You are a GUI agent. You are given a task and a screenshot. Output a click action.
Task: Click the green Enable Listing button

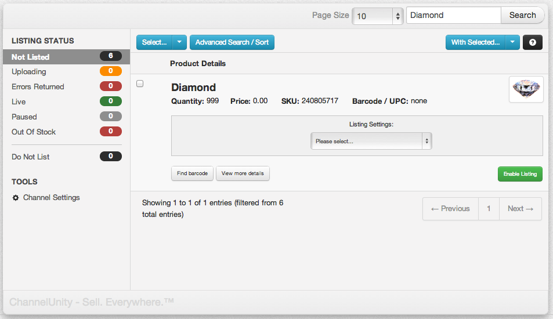pyautogui.click(x=520, y=174)
